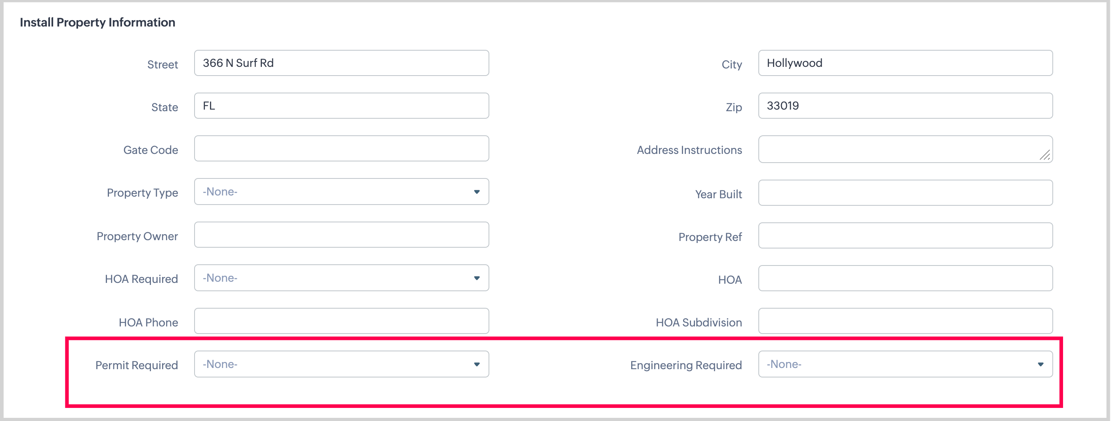The image size is (1111, 421).
Task: Click the HOA input field
Action: pyautogui.click(x=905, y=278)
